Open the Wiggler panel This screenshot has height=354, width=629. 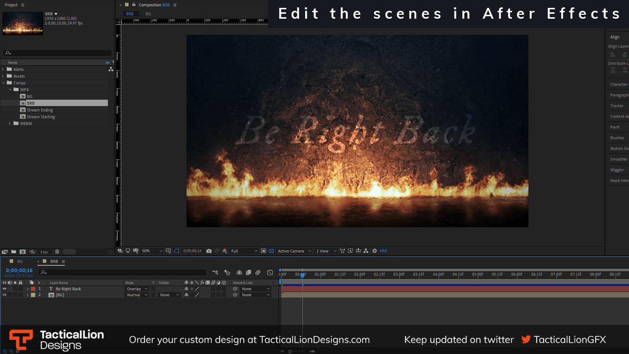tap(617, 170)
